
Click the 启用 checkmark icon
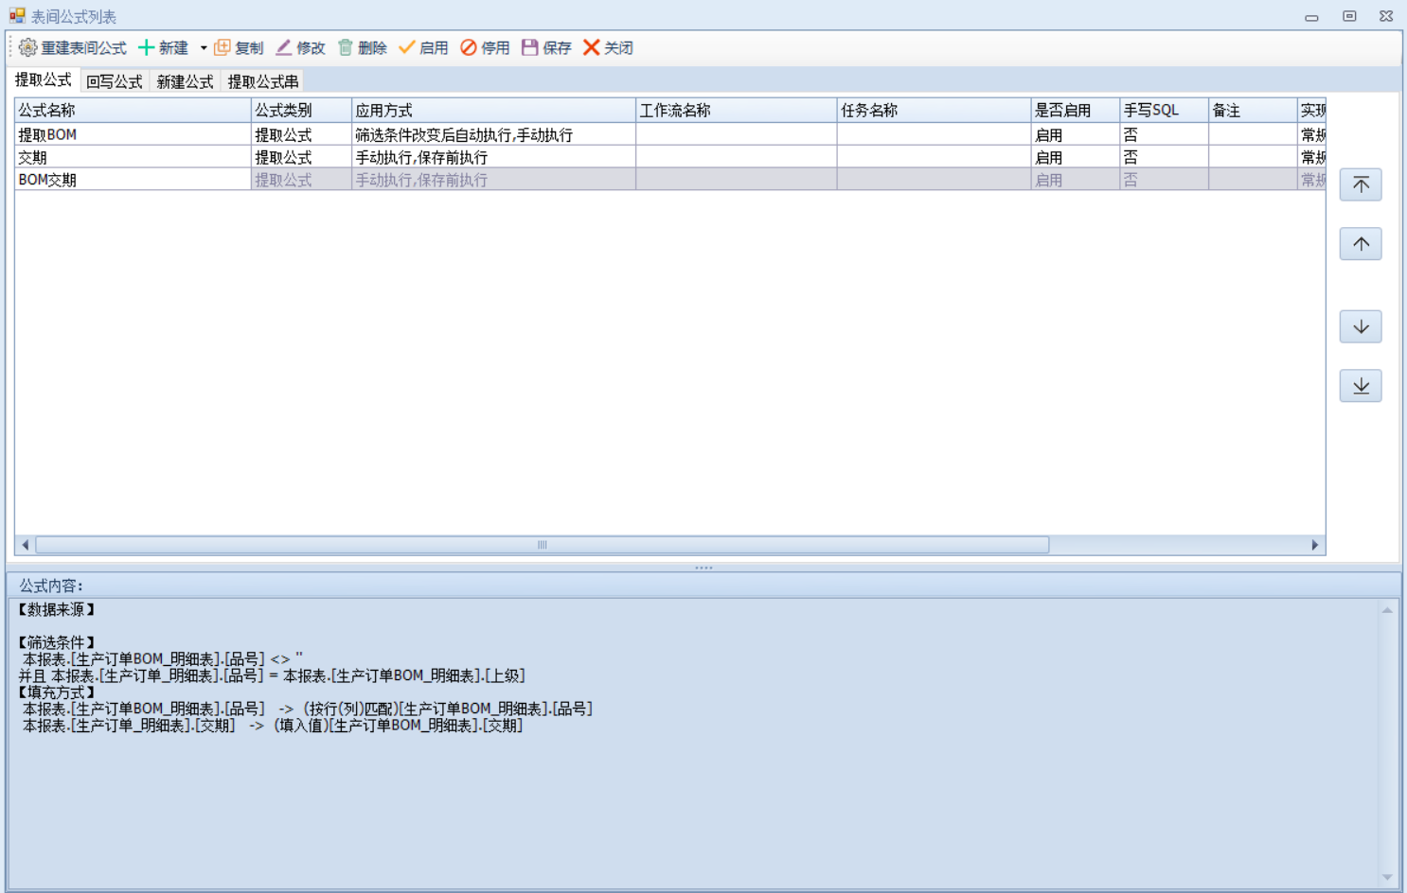407,47
